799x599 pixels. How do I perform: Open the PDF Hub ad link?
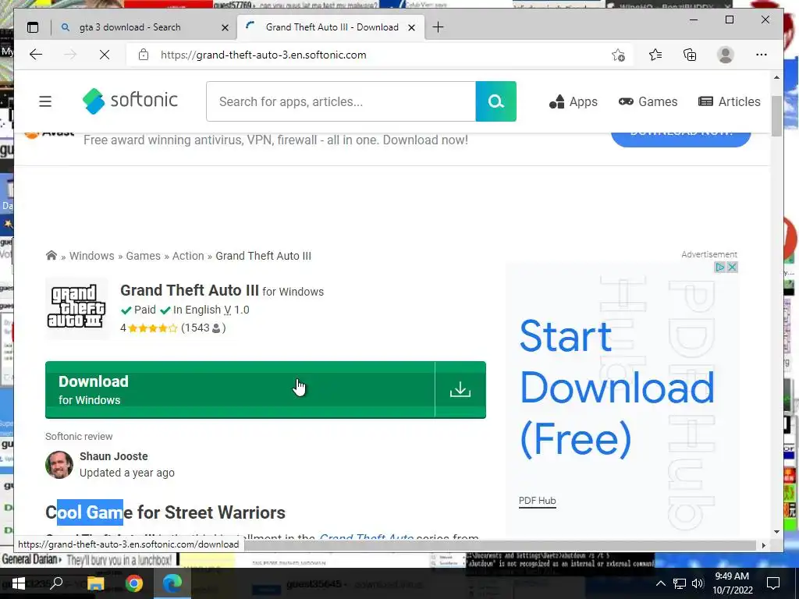[x=537, y=501]
